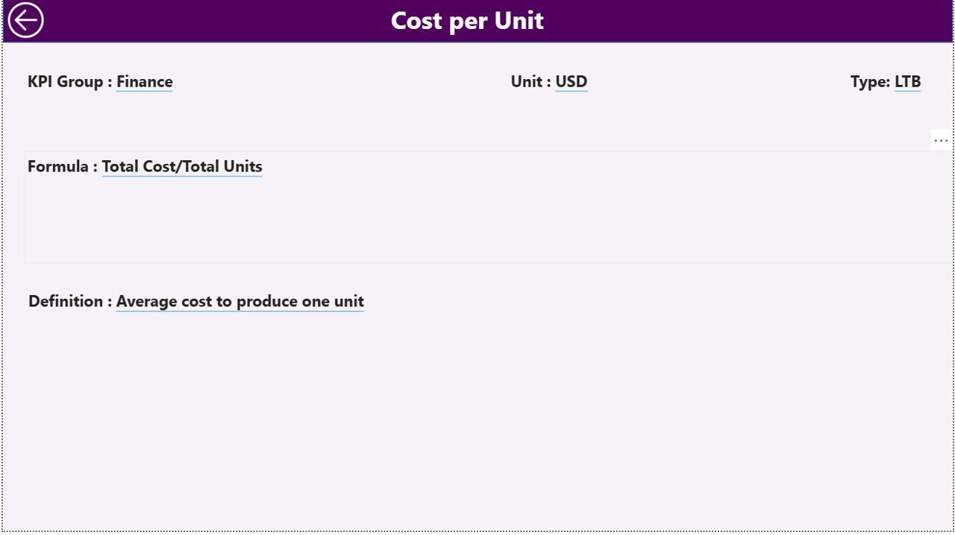Open the LTB type value
The height and width of the screenshot is (535, 955).
coord(907,82)
